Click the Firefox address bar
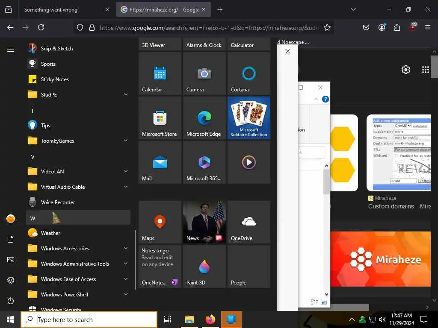The height and width of the screenshot is (328, 438). (x=210, y=28)
